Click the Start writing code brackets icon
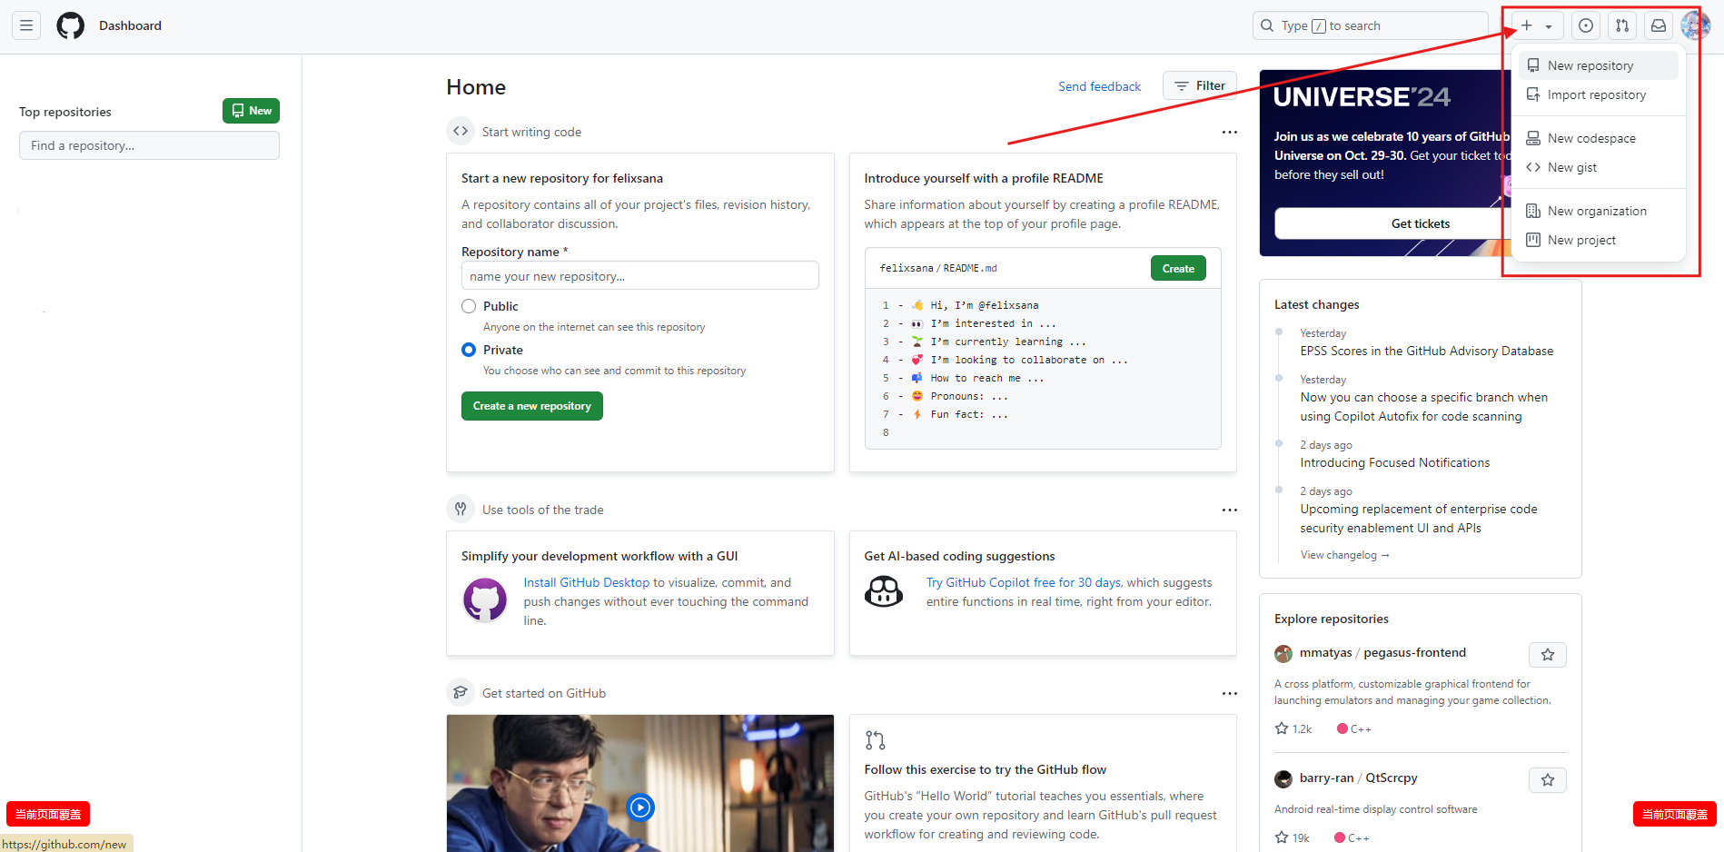The image size is (1724, 852). coord(461,131)
